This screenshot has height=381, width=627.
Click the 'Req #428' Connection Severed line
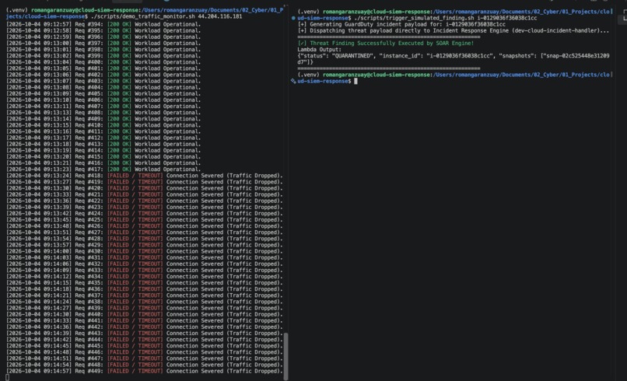145,239
